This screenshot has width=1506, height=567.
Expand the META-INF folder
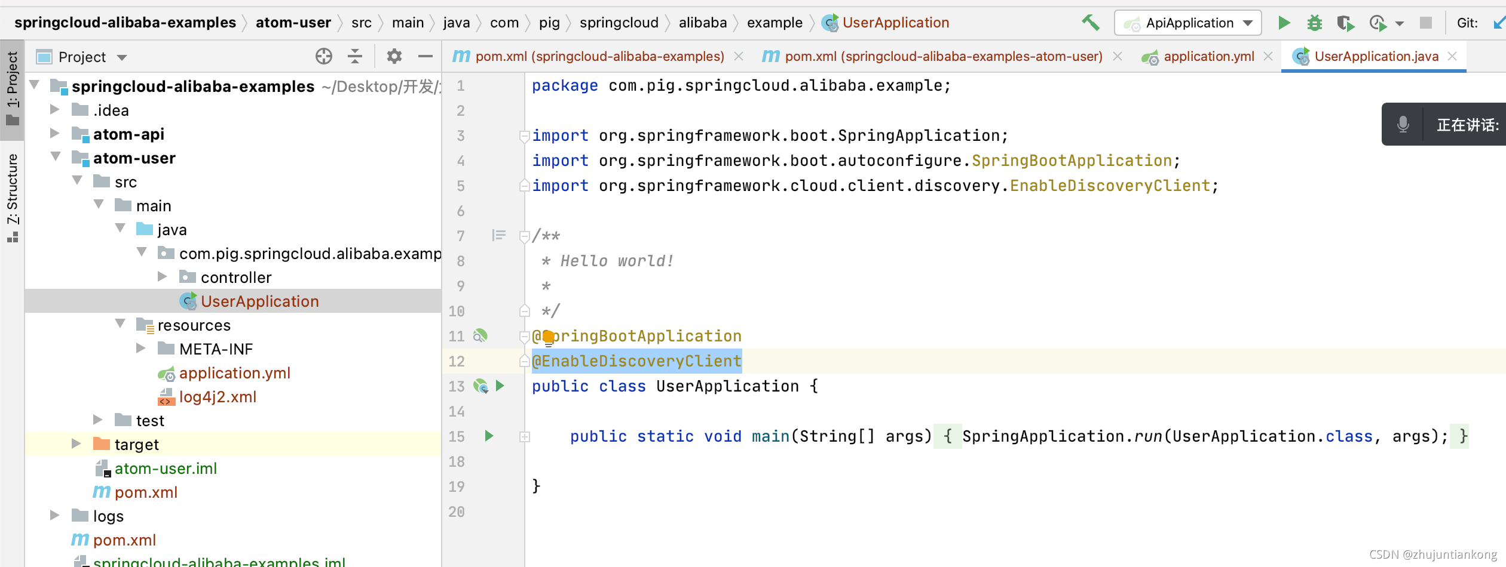(141, 348)
